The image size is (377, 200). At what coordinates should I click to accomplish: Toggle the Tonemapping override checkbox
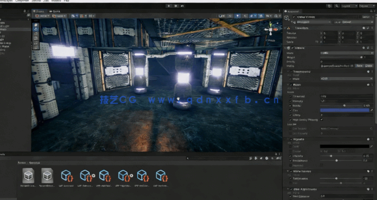tap(291, 72)
